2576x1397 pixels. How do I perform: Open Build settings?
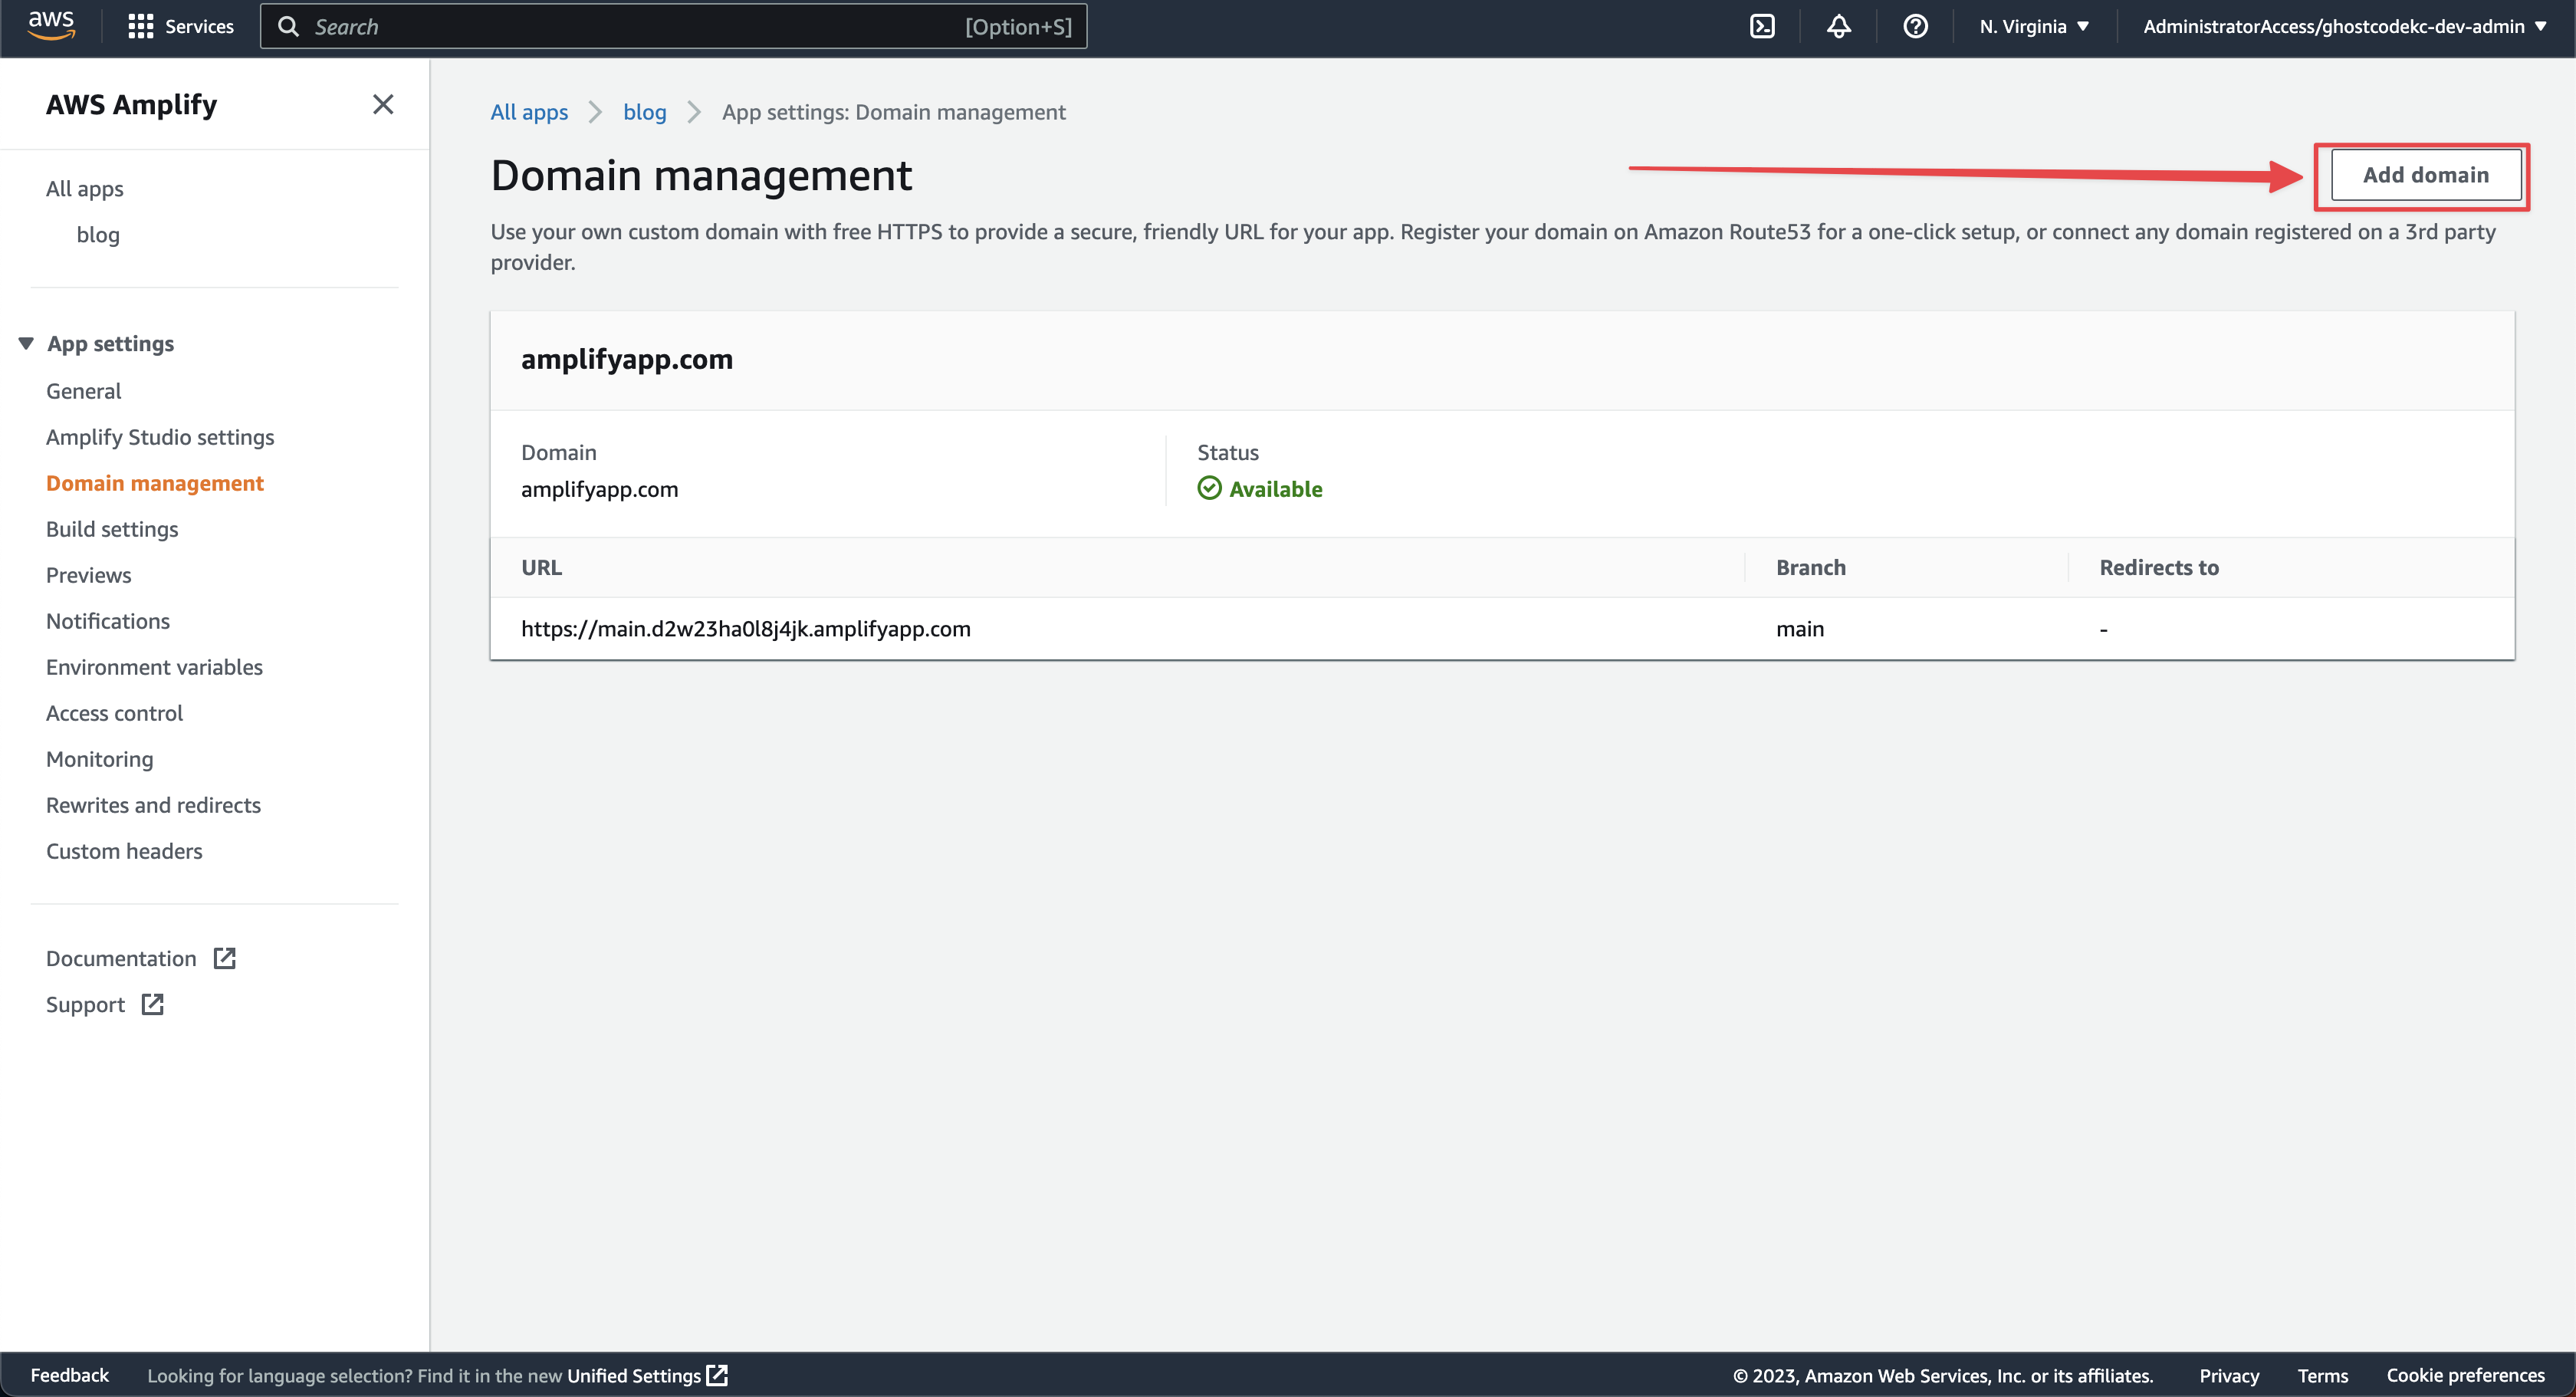[x=112, y=529]
